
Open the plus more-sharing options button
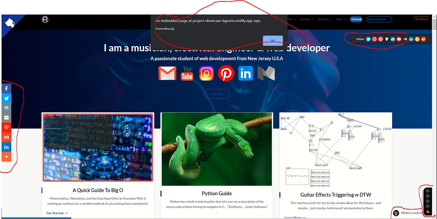pyautogui.click(x=7, y=157)
